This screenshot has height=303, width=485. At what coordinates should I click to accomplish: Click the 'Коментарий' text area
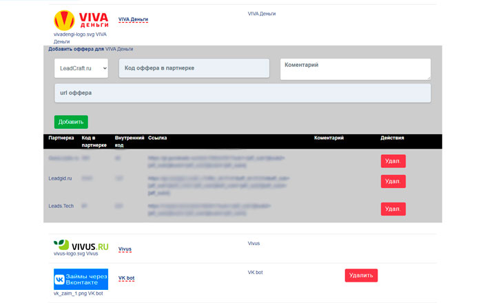pyautogui.click(x=355, y=69)
